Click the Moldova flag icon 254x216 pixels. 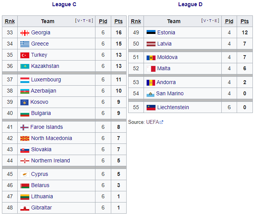151,57
